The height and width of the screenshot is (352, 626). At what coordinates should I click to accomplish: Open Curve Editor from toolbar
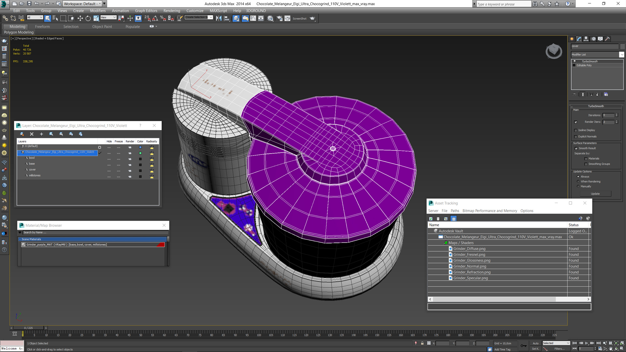pyautogui.click(x=253, y=18)
